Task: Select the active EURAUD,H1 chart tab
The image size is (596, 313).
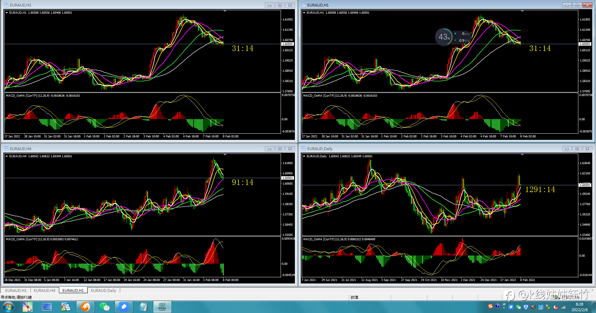Action: coord(73,290)
